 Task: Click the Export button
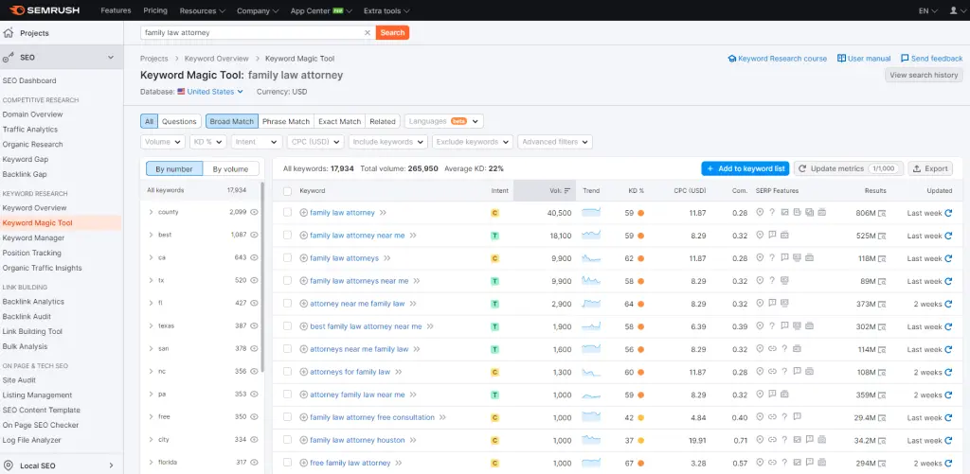pyautogui.click(x=930, y=168)
